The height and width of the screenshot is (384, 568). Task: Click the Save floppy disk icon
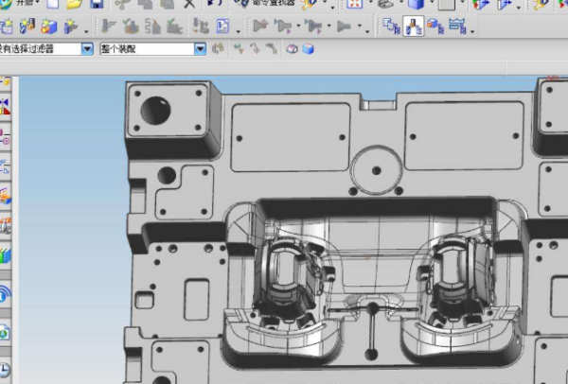coord(97,5)
